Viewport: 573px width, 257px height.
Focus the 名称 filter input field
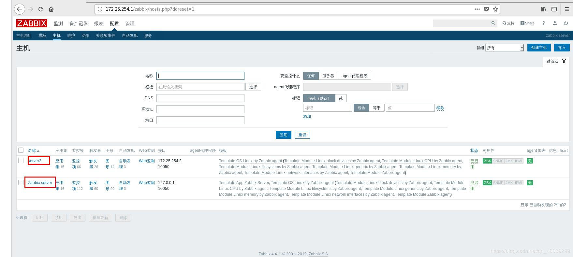200,76
